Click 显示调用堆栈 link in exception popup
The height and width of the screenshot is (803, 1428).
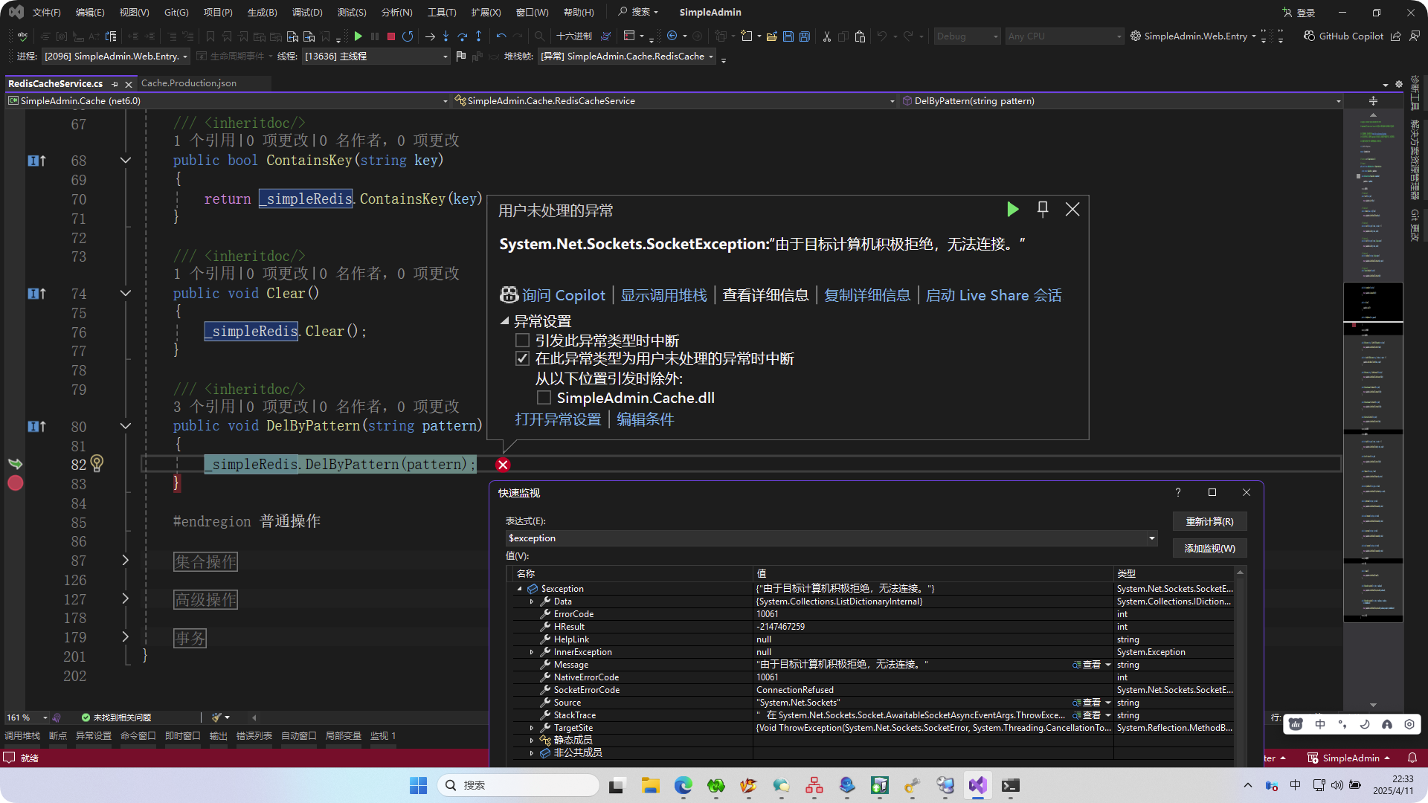click(663, 295)
